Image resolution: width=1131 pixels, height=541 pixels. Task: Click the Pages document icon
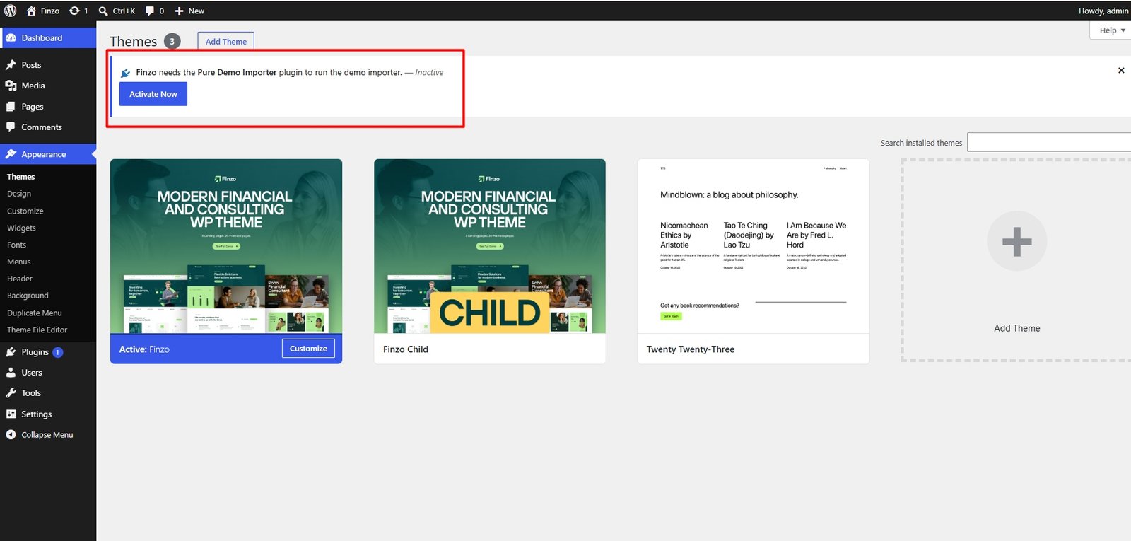click(x=11, y=107)
